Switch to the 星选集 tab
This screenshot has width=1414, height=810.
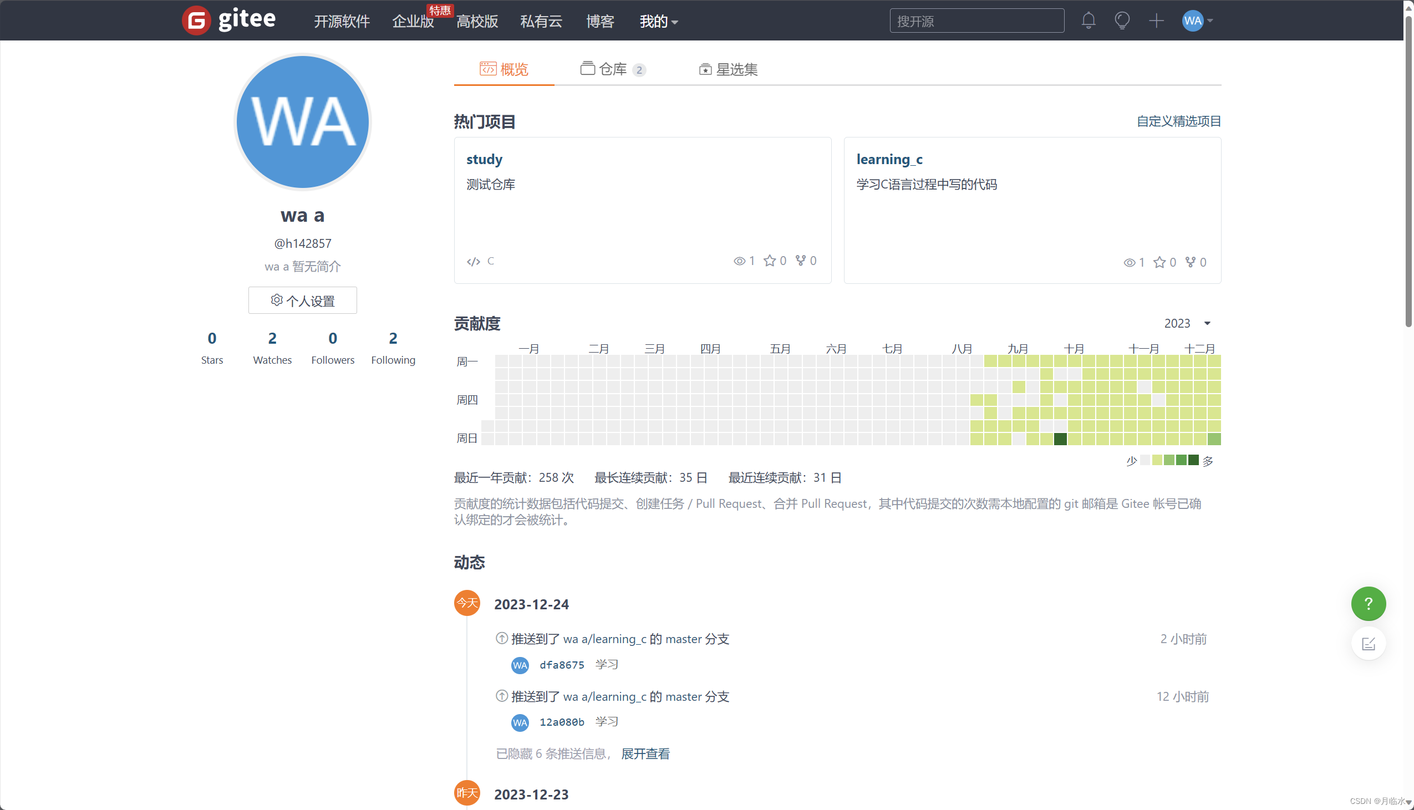click(x=728, y=69)
